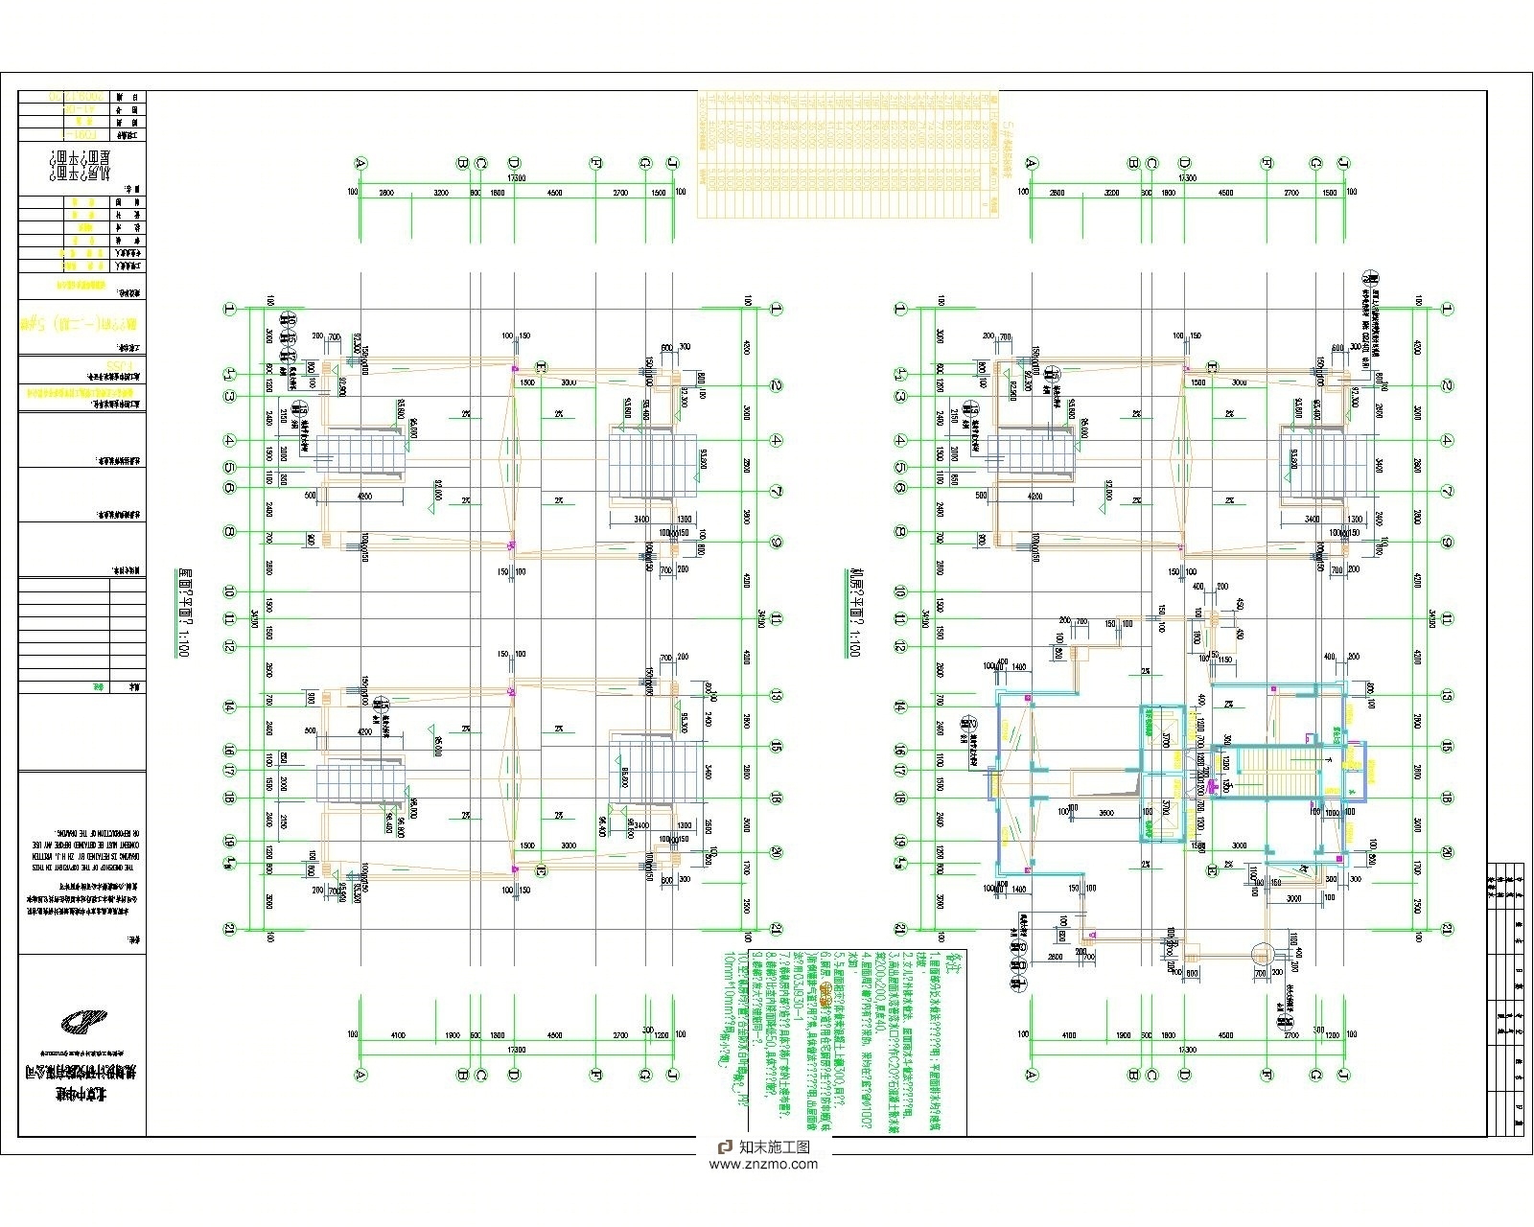Screen dimensions: 1534x1227
Task: Select axis bubble 10 on machine room plan
Action: tap(899, 592)
